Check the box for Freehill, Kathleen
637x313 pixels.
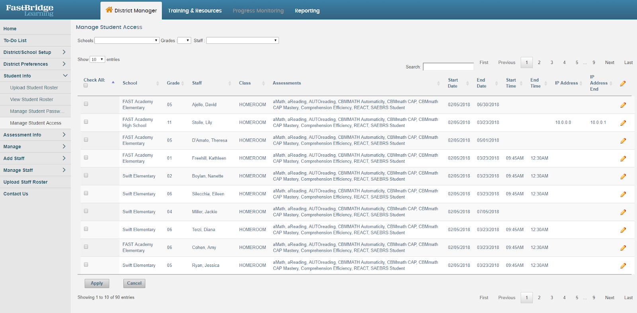tap(86, 157)
